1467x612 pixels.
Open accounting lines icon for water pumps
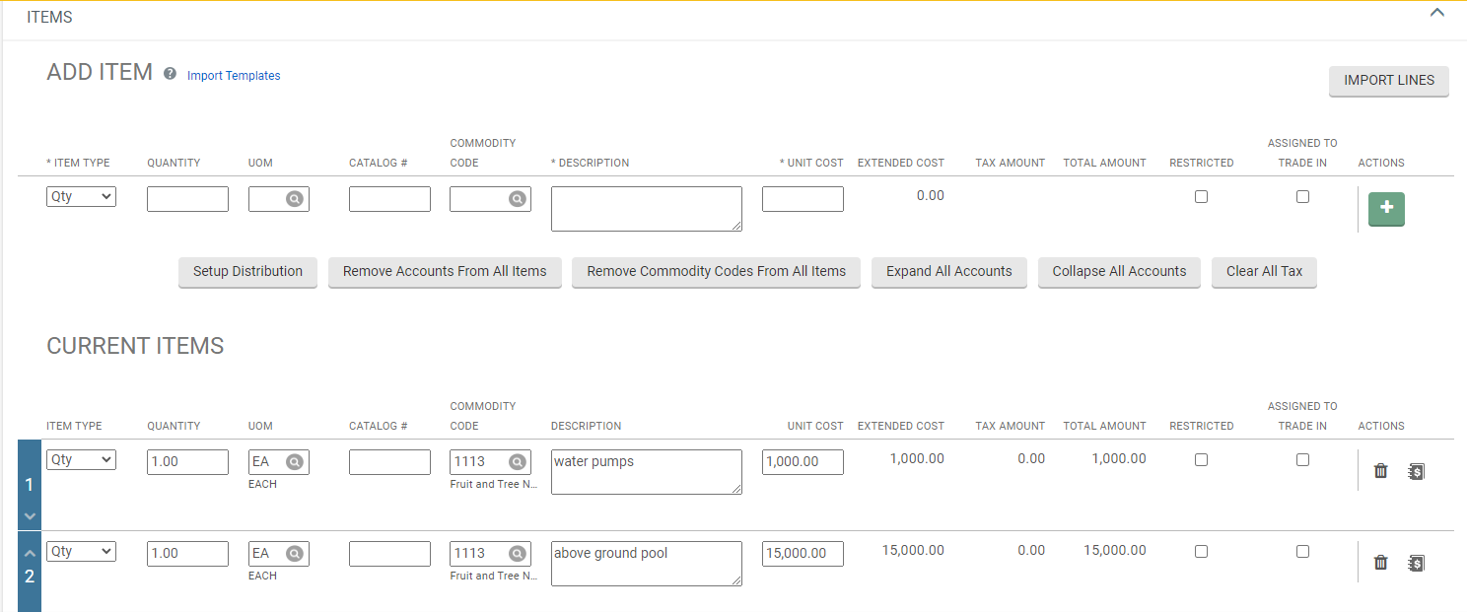coord(1416,471)
